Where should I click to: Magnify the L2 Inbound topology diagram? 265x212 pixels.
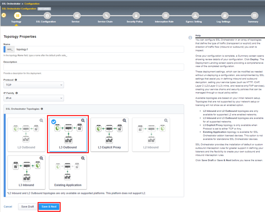(166, 121)
